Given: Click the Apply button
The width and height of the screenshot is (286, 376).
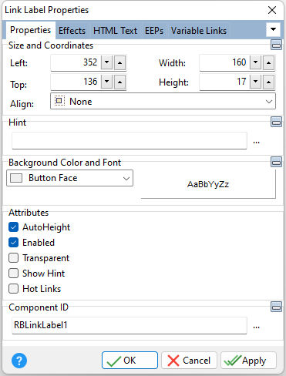Looking at the screenshot, I should (248, 361).
